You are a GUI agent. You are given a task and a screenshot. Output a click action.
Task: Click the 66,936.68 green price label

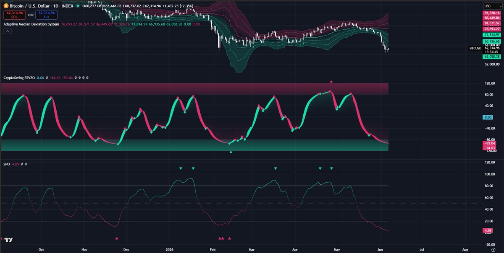[492, 41]
